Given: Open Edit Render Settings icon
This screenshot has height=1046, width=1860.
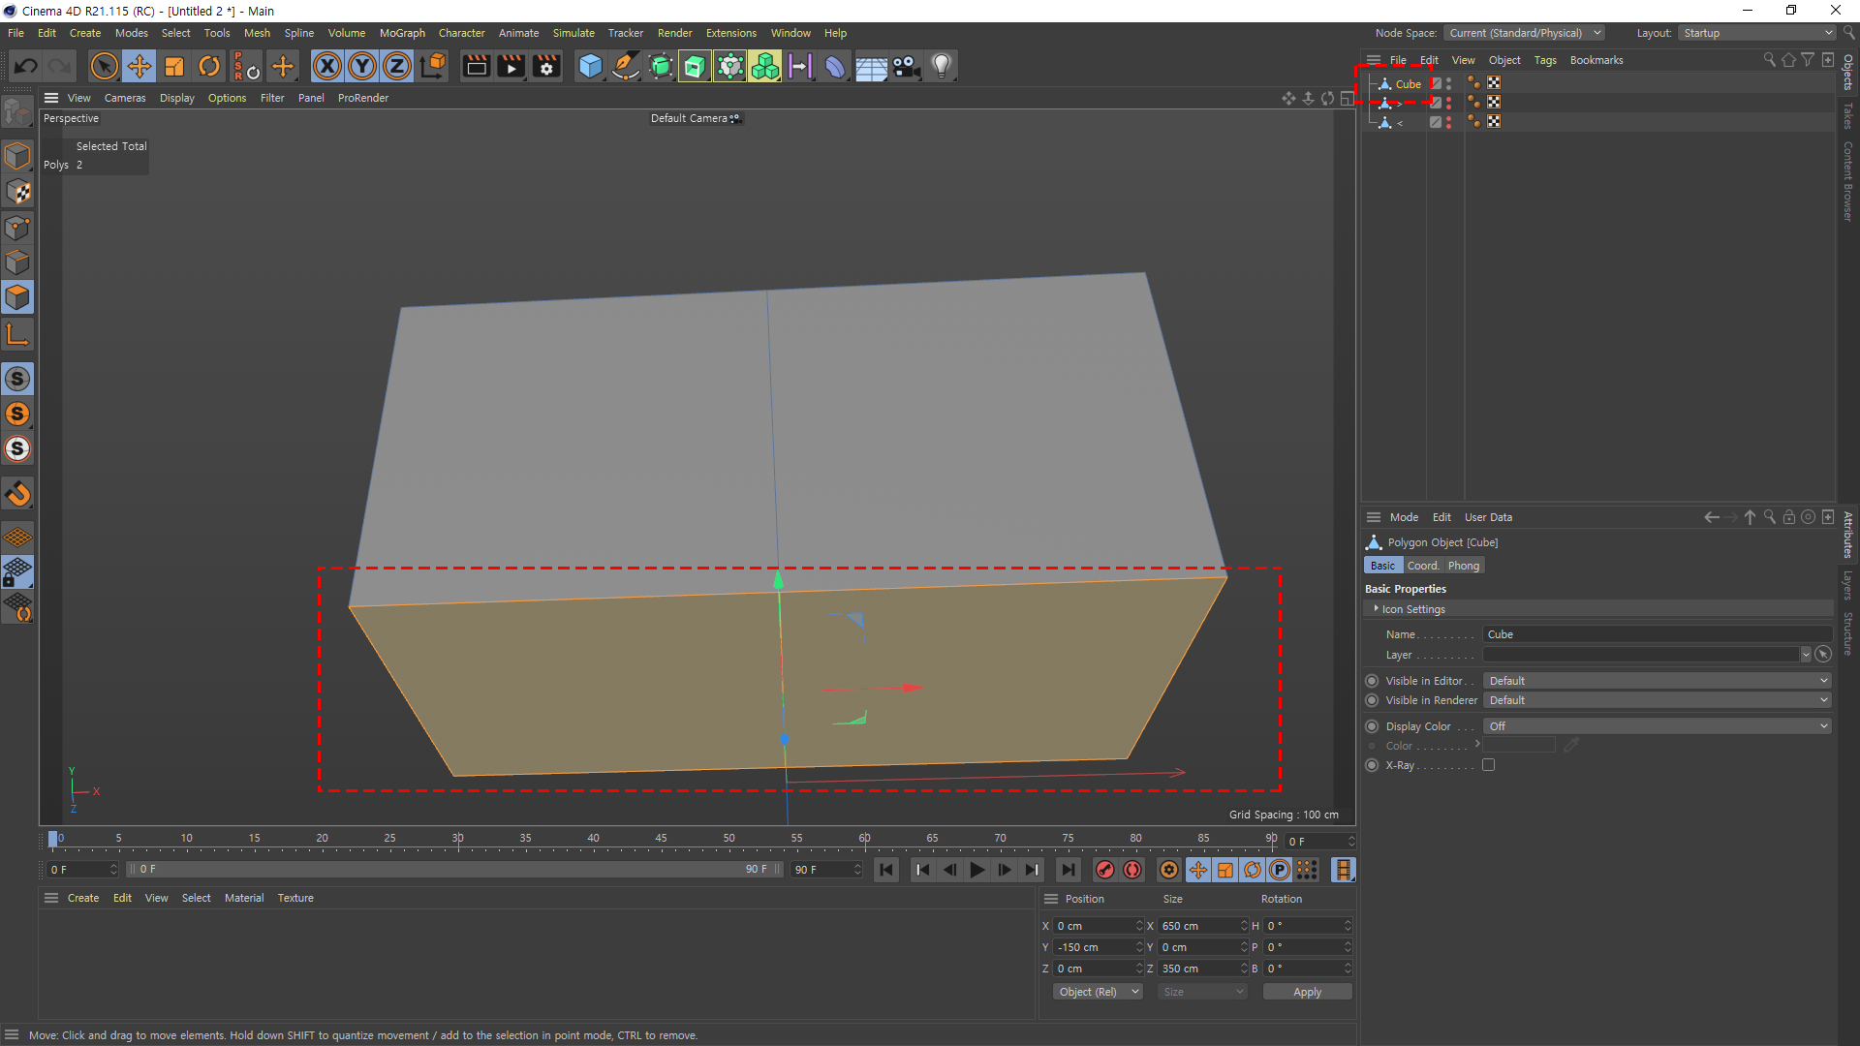Looking at the screenshot, I should pyautogui.click(x=546, y=66).
